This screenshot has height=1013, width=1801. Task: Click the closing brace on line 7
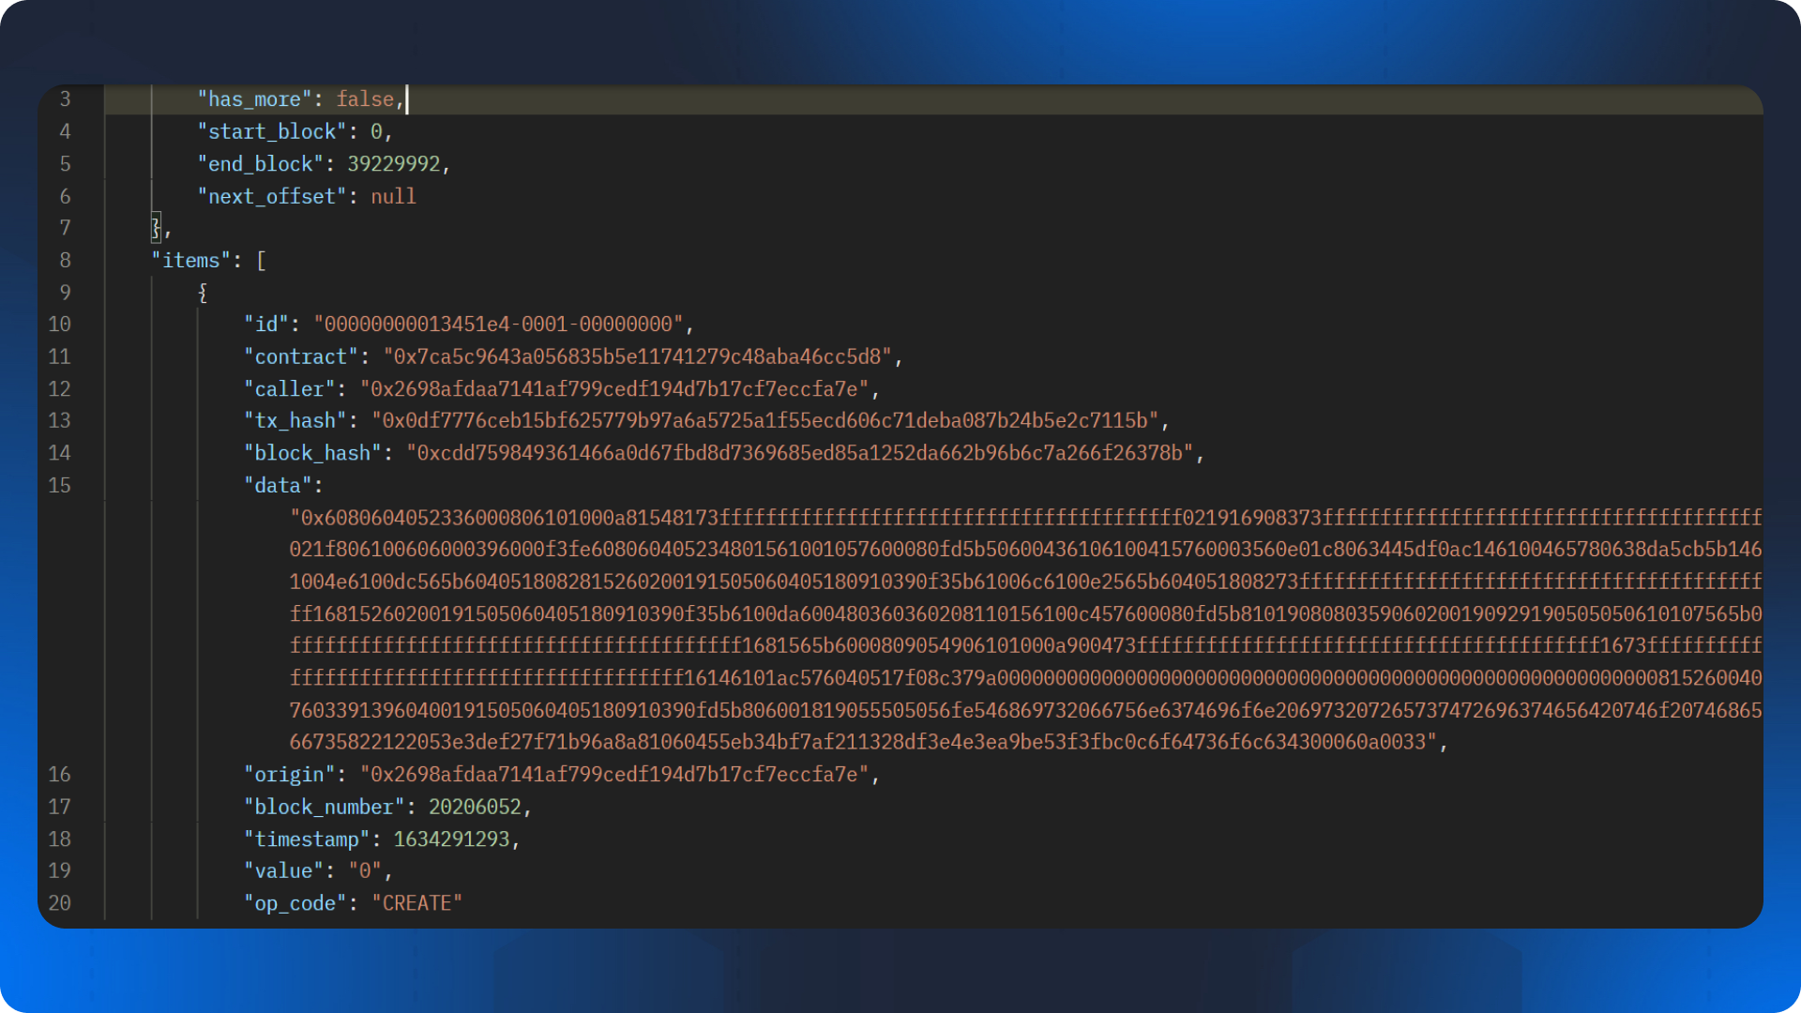point(157,228)
